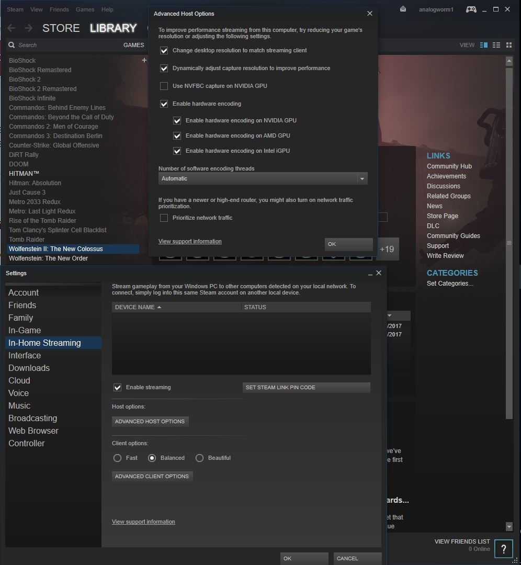The image size is (521, 565).
Task: Select DOOM in the games list
Action: click(x=19, y=164)
